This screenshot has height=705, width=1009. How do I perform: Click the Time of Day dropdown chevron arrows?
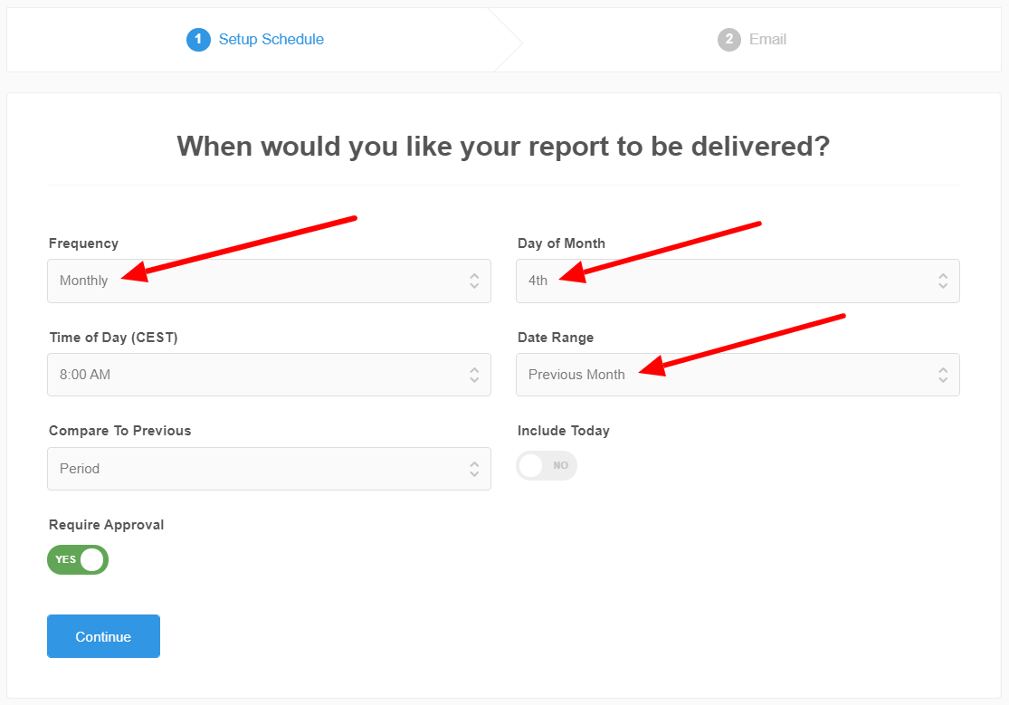click(474, 375)
